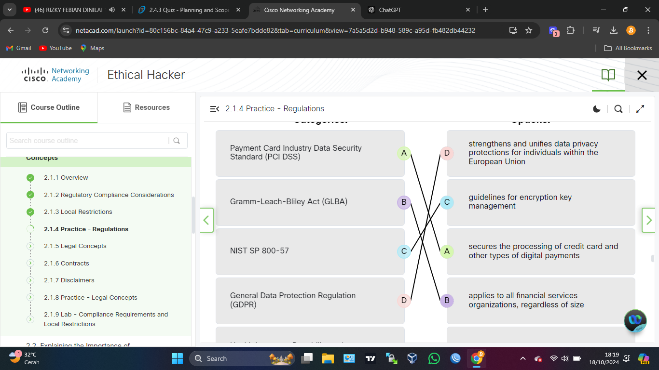Select connector D beside GDPR

click(x=404, y=300)
